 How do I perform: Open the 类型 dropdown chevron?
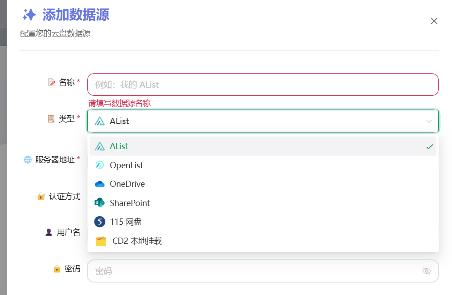(428, 121)
